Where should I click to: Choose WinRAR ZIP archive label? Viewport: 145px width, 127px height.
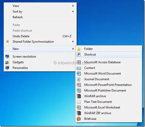point(98,113)
